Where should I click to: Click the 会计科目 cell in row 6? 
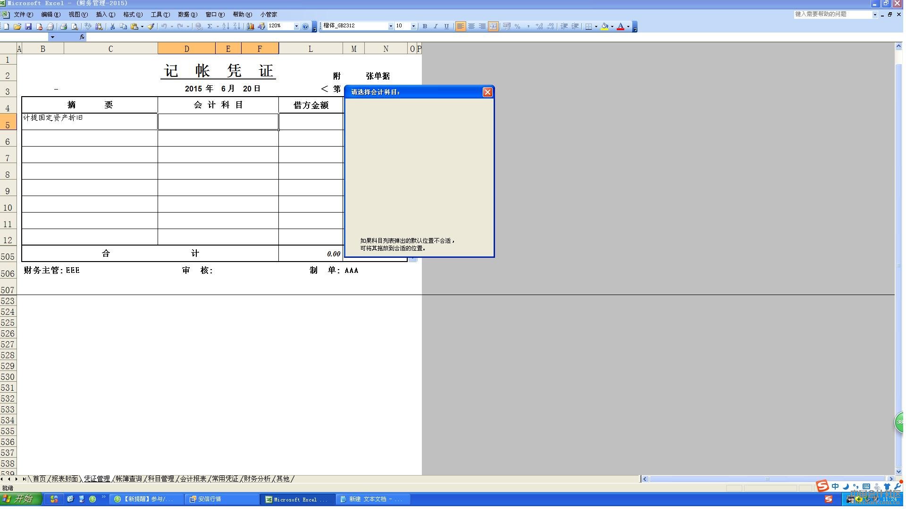coord(218,139)
